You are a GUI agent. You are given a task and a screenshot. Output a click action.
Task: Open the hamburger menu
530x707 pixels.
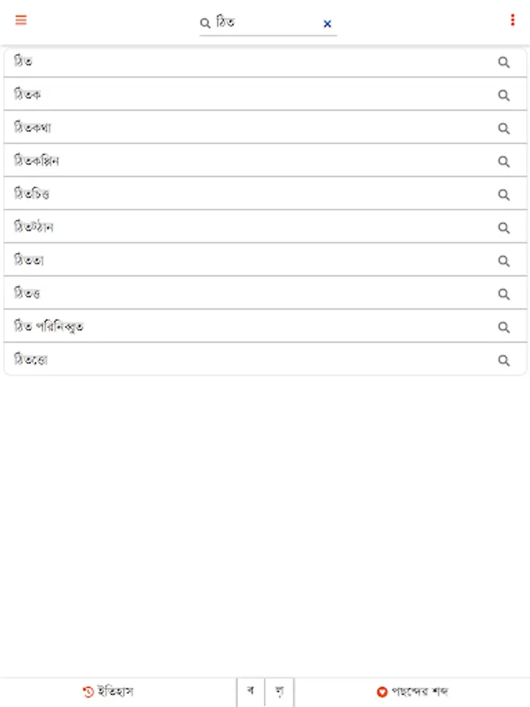click(21, 20)
